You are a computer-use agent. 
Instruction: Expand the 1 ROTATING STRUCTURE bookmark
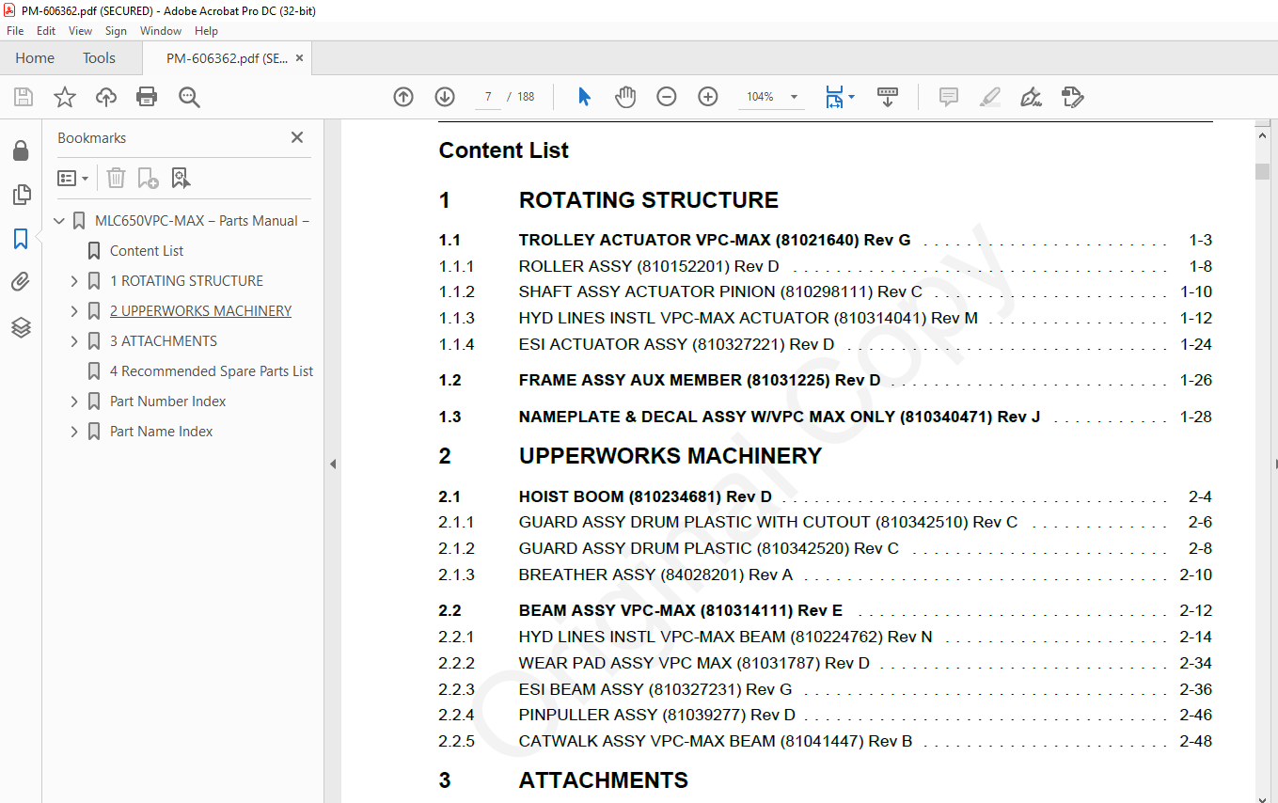[74, 281]
